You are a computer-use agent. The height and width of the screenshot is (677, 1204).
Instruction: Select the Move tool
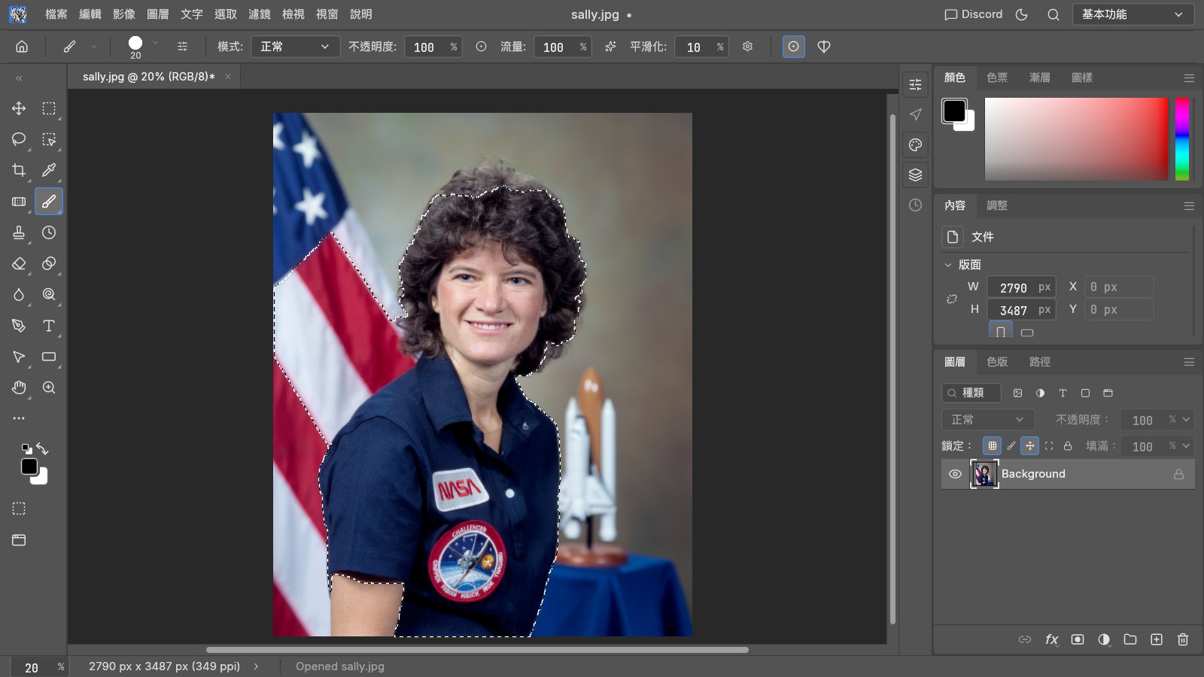[19, 108]
